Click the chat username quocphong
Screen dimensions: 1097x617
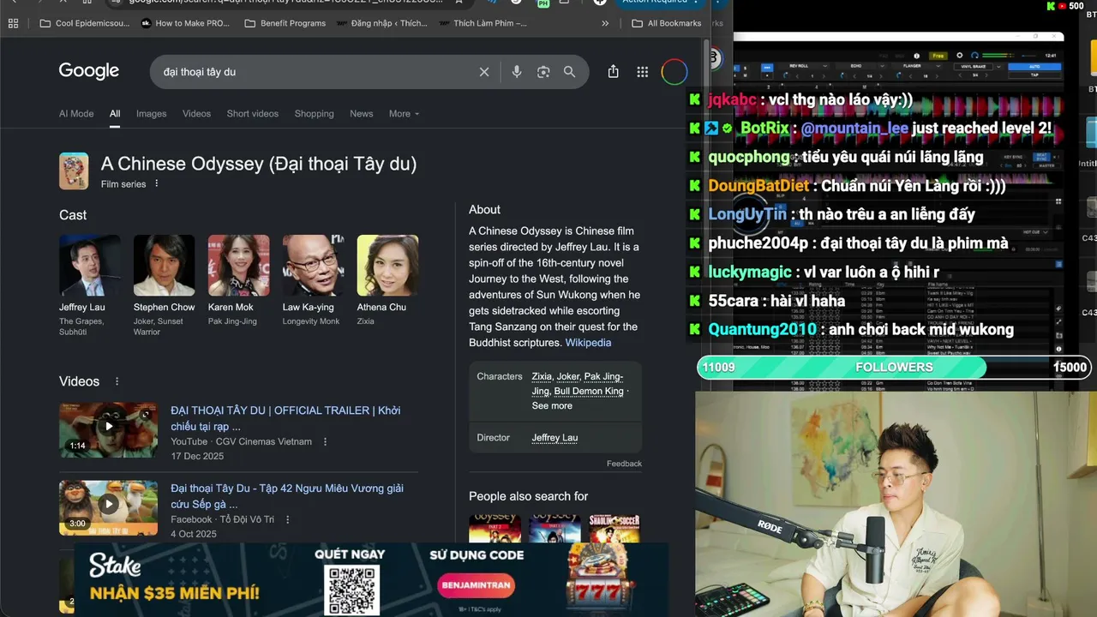pos(749,158)
